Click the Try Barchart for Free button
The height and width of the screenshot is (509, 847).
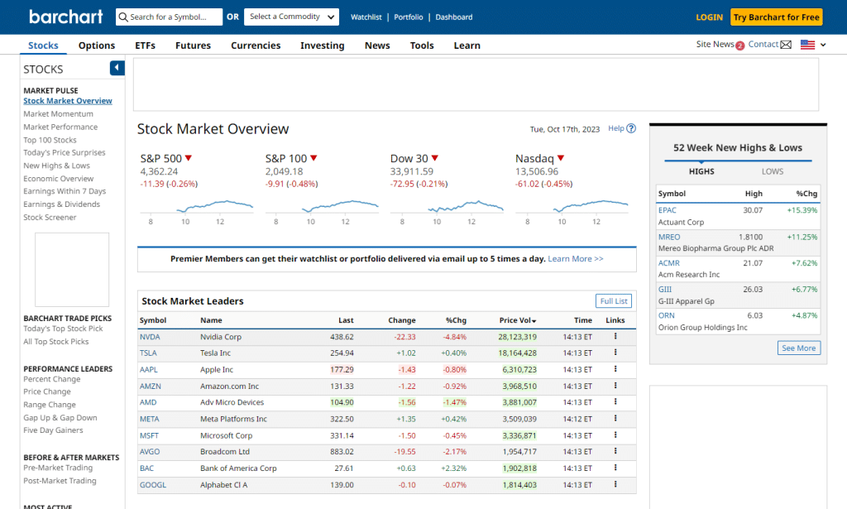(x=776, y=17)
